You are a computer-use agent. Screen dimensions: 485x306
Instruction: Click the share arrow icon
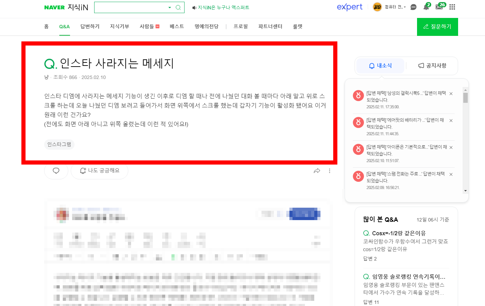(x=317, y=171)
